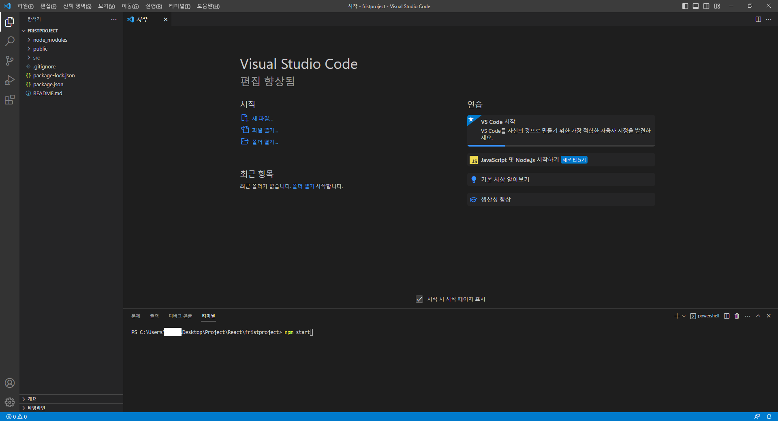This screenshot has height=421, width=778.
Task: Open the 파일(F) menu
Action: tap(26, 6)
